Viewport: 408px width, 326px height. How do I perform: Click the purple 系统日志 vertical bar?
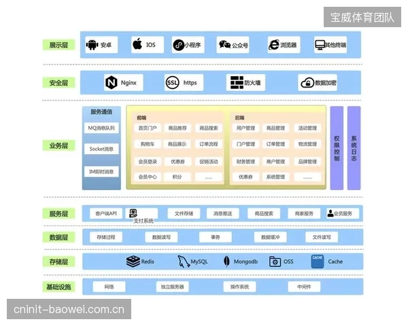click(354, 148)
